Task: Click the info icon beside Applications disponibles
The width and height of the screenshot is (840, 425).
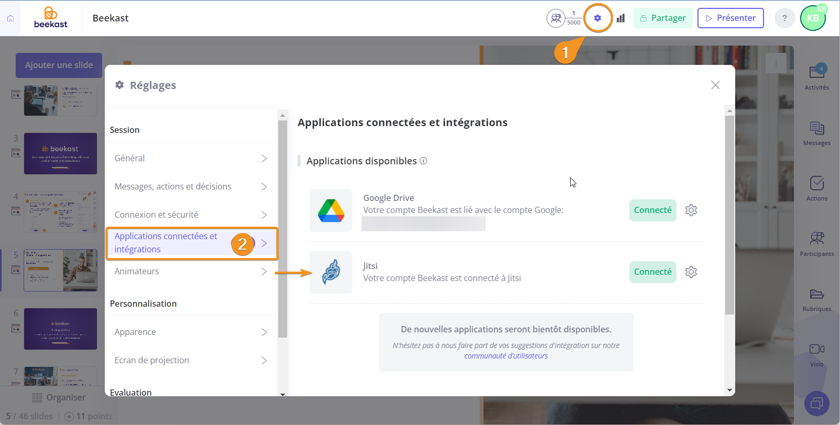Action: pyautogui.click(x=423, y=161)
